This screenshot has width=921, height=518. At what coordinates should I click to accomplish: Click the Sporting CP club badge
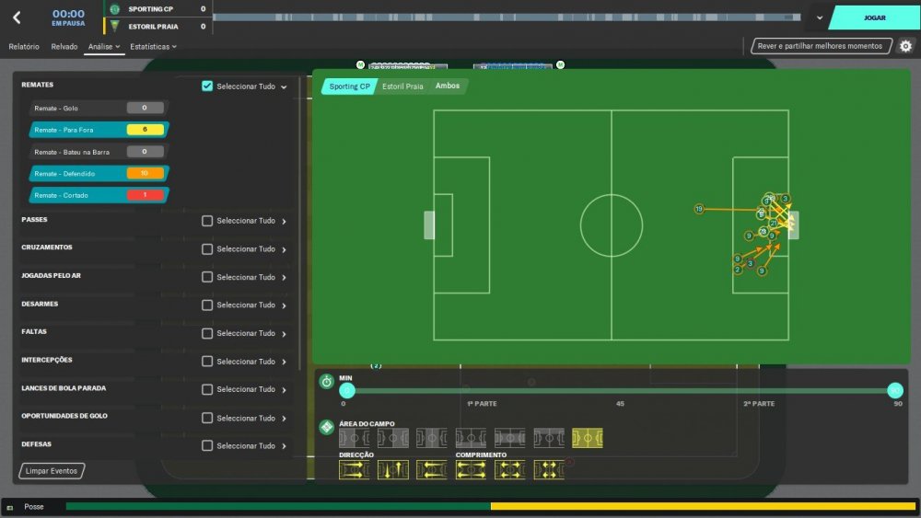click(x=114, y=9)
